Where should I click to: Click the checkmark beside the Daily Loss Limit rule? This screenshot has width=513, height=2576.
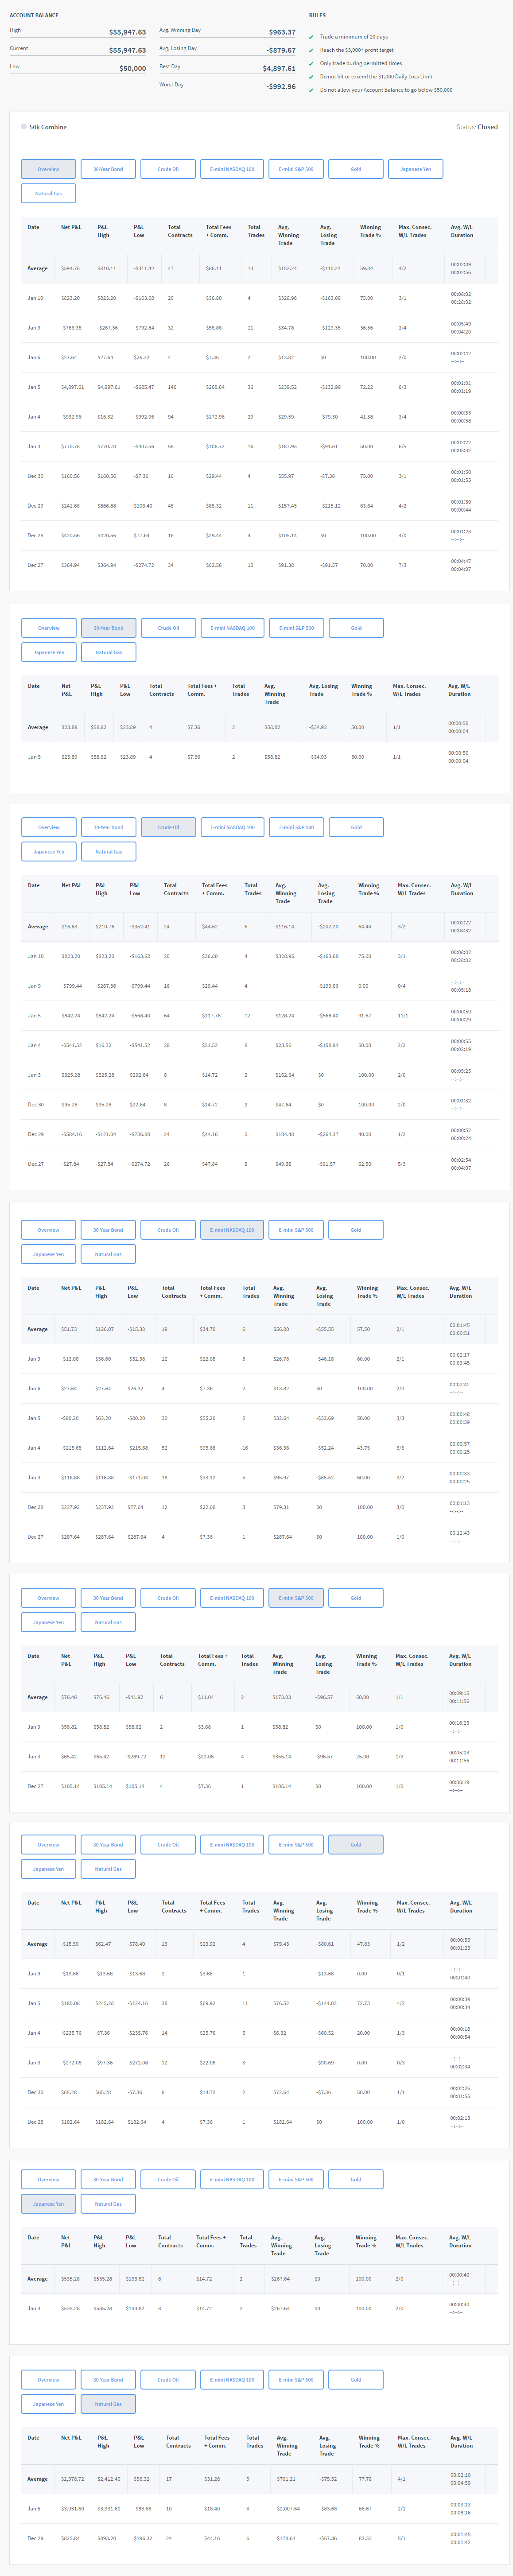[x=311, y=77]
